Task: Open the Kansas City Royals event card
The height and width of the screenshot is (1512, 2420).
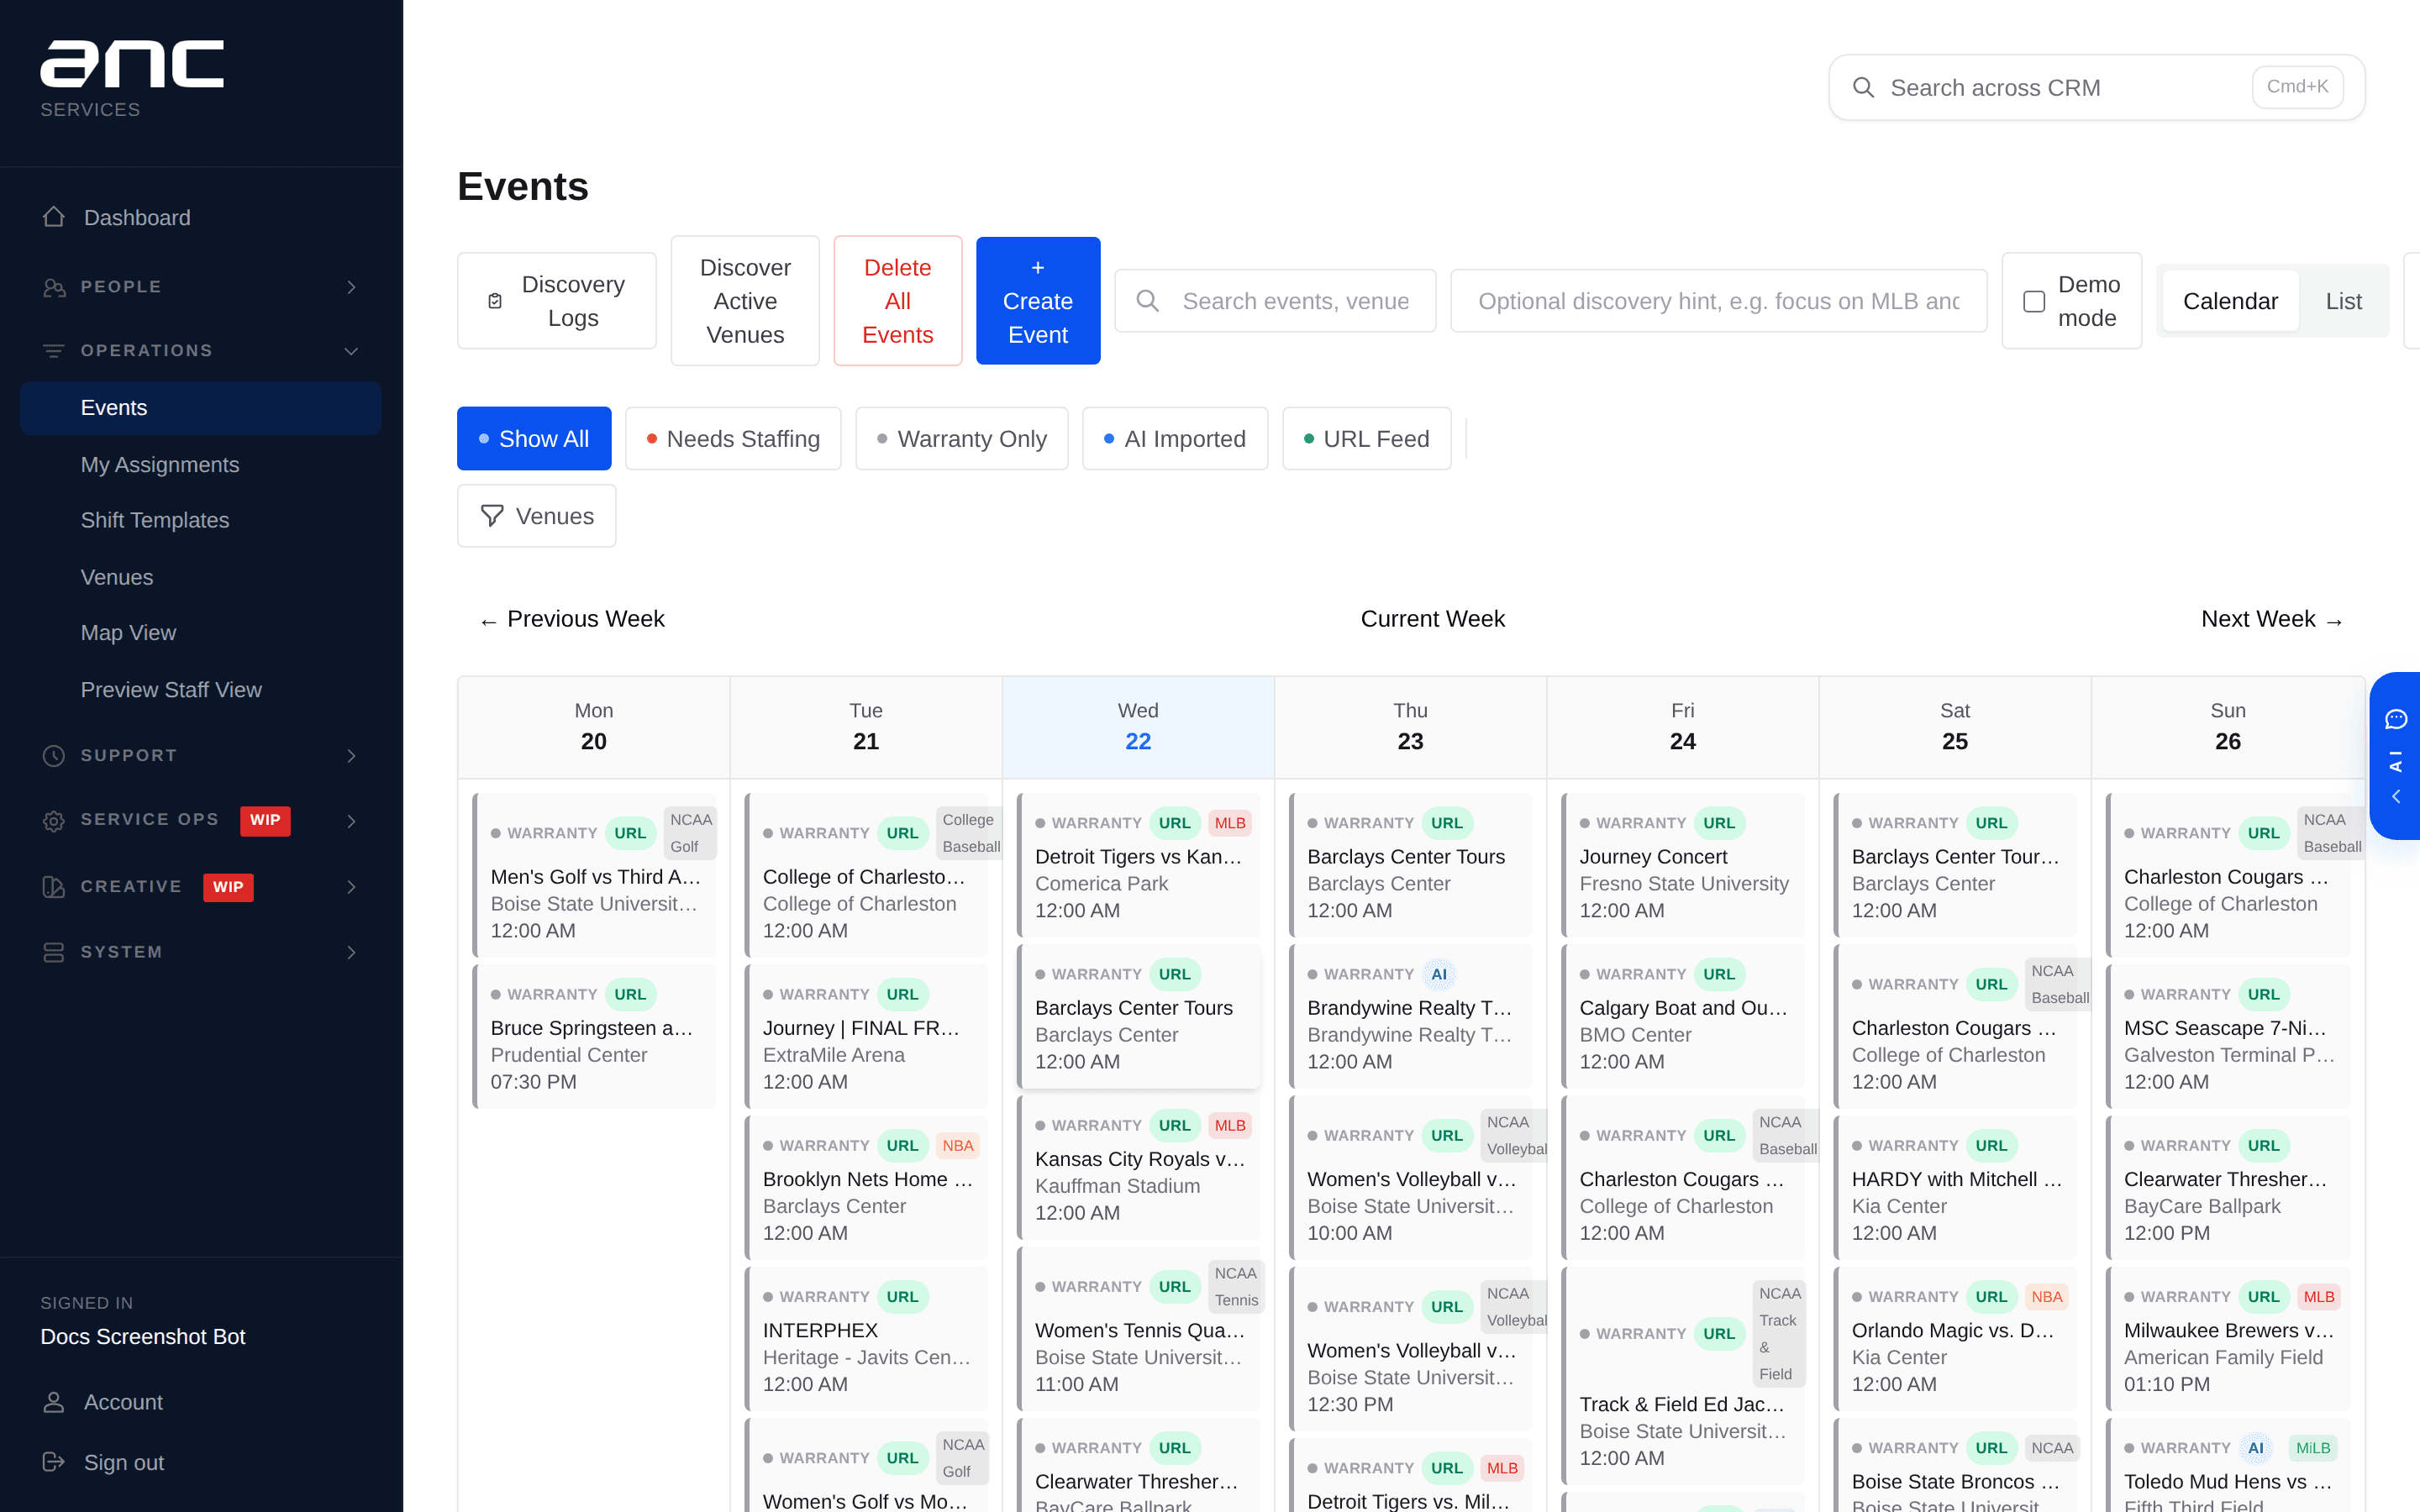Action: pos(1138,1168)
